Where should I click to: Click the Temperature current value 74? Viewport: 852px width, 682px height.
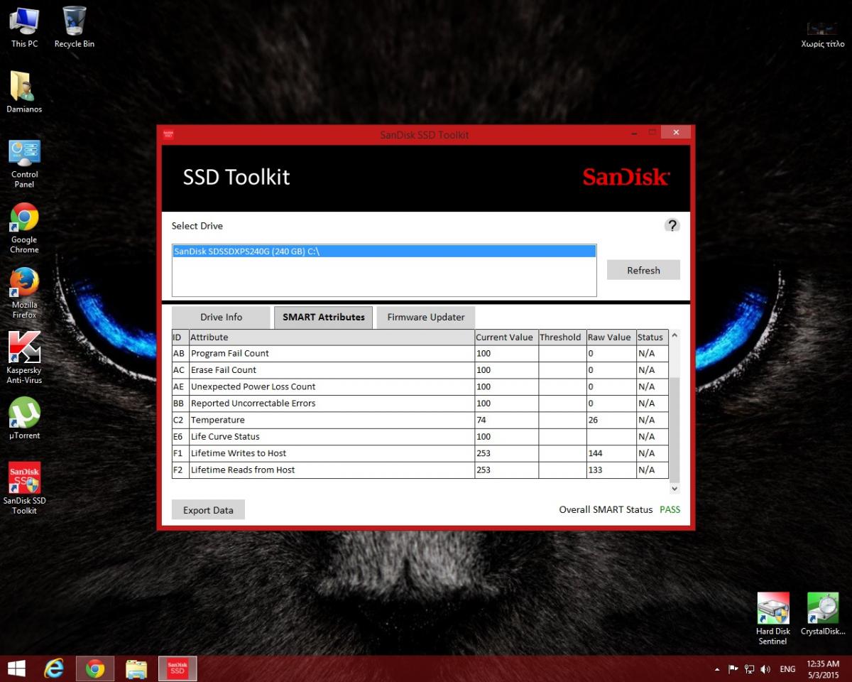point(481,421)
